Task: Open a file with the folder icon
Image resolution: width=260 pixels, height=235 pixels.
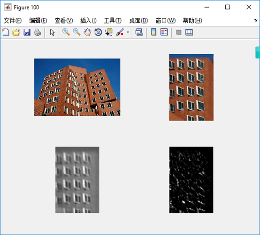Action: point(16,32)
